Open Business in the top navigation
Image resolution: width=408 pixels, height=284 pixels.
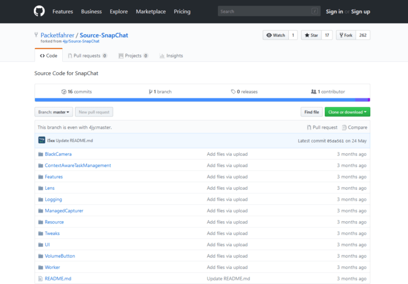[91, 12]
